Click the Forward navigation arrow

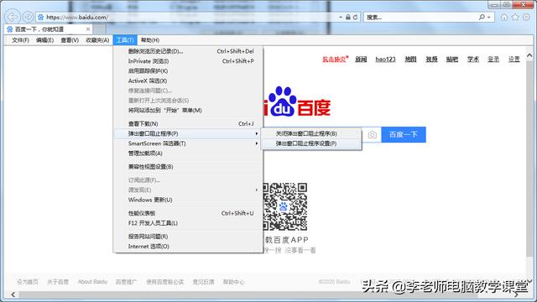click(28, 17)
